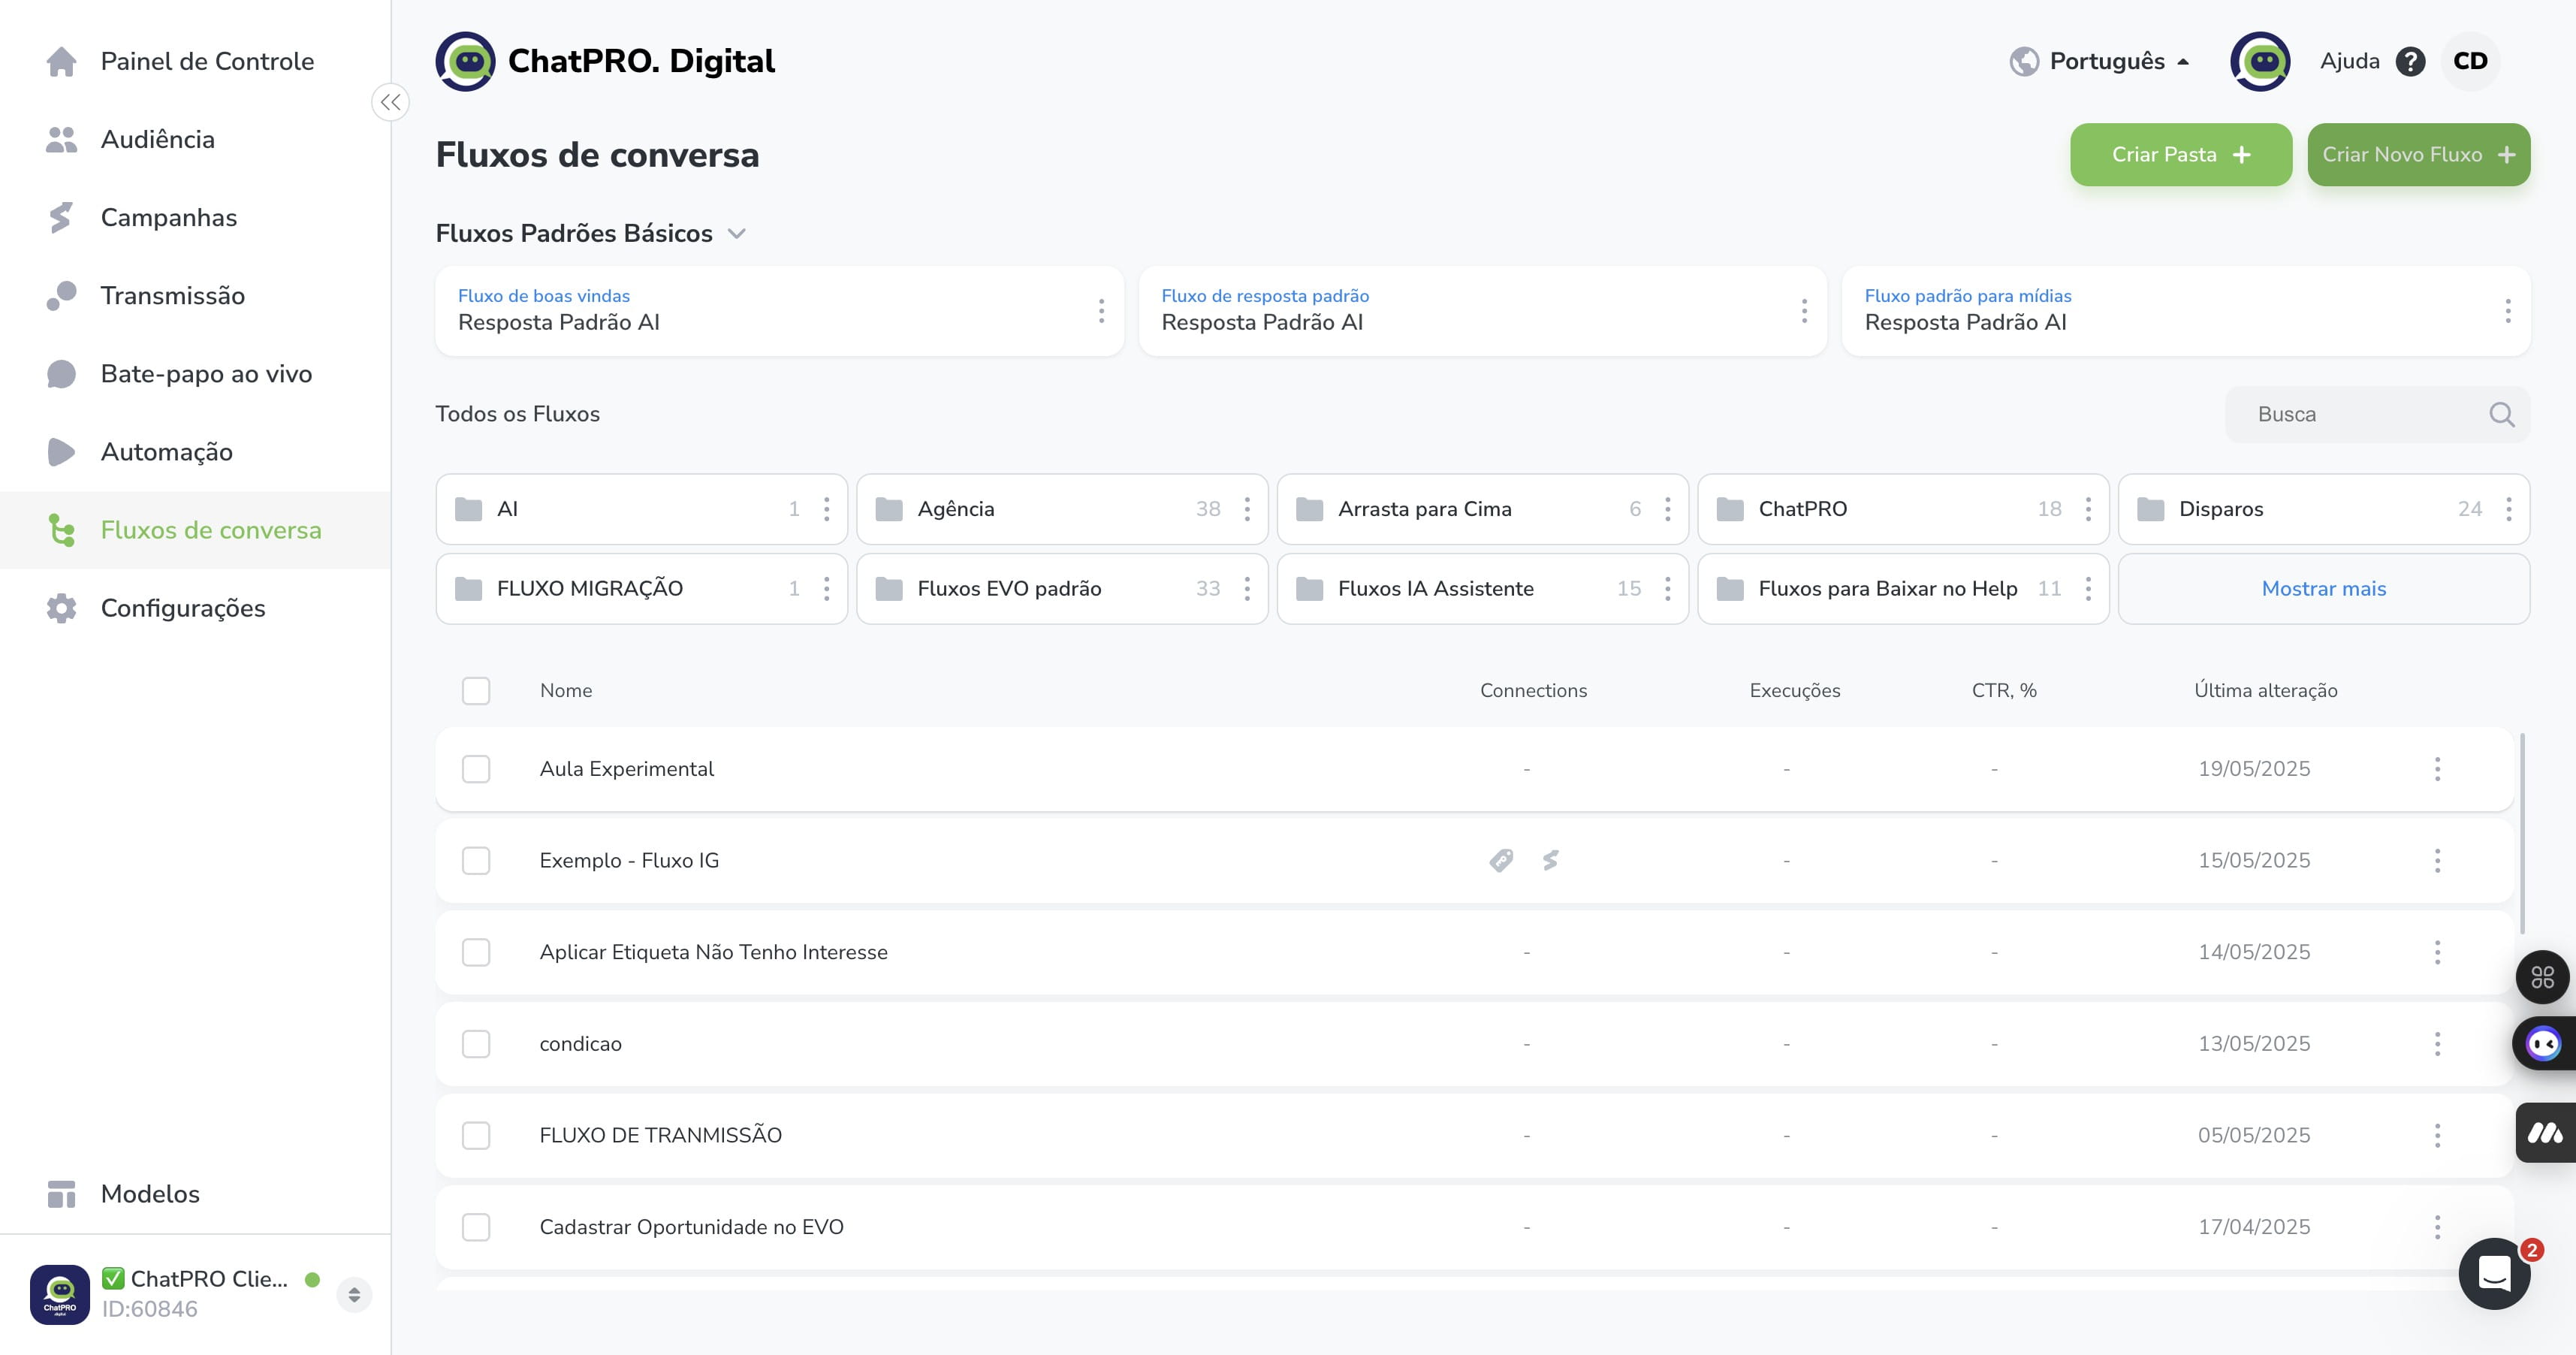Screen dimensions: 2576x1355
Task: Open Painel de Controle in sidebar
Action: 195,61
